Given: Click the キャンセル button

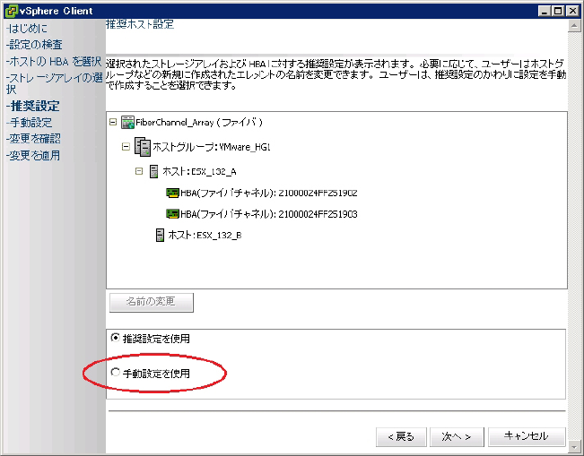Looking at the screenshot, I should (527, 436).
